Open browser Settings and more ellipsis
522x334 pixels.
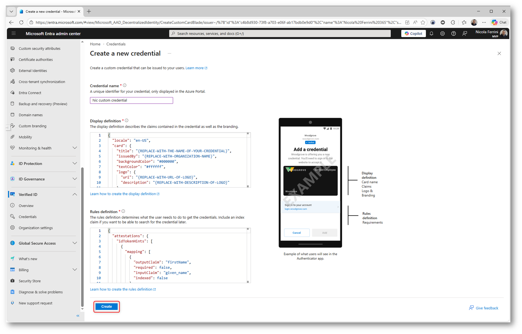(x=484, y=22)
